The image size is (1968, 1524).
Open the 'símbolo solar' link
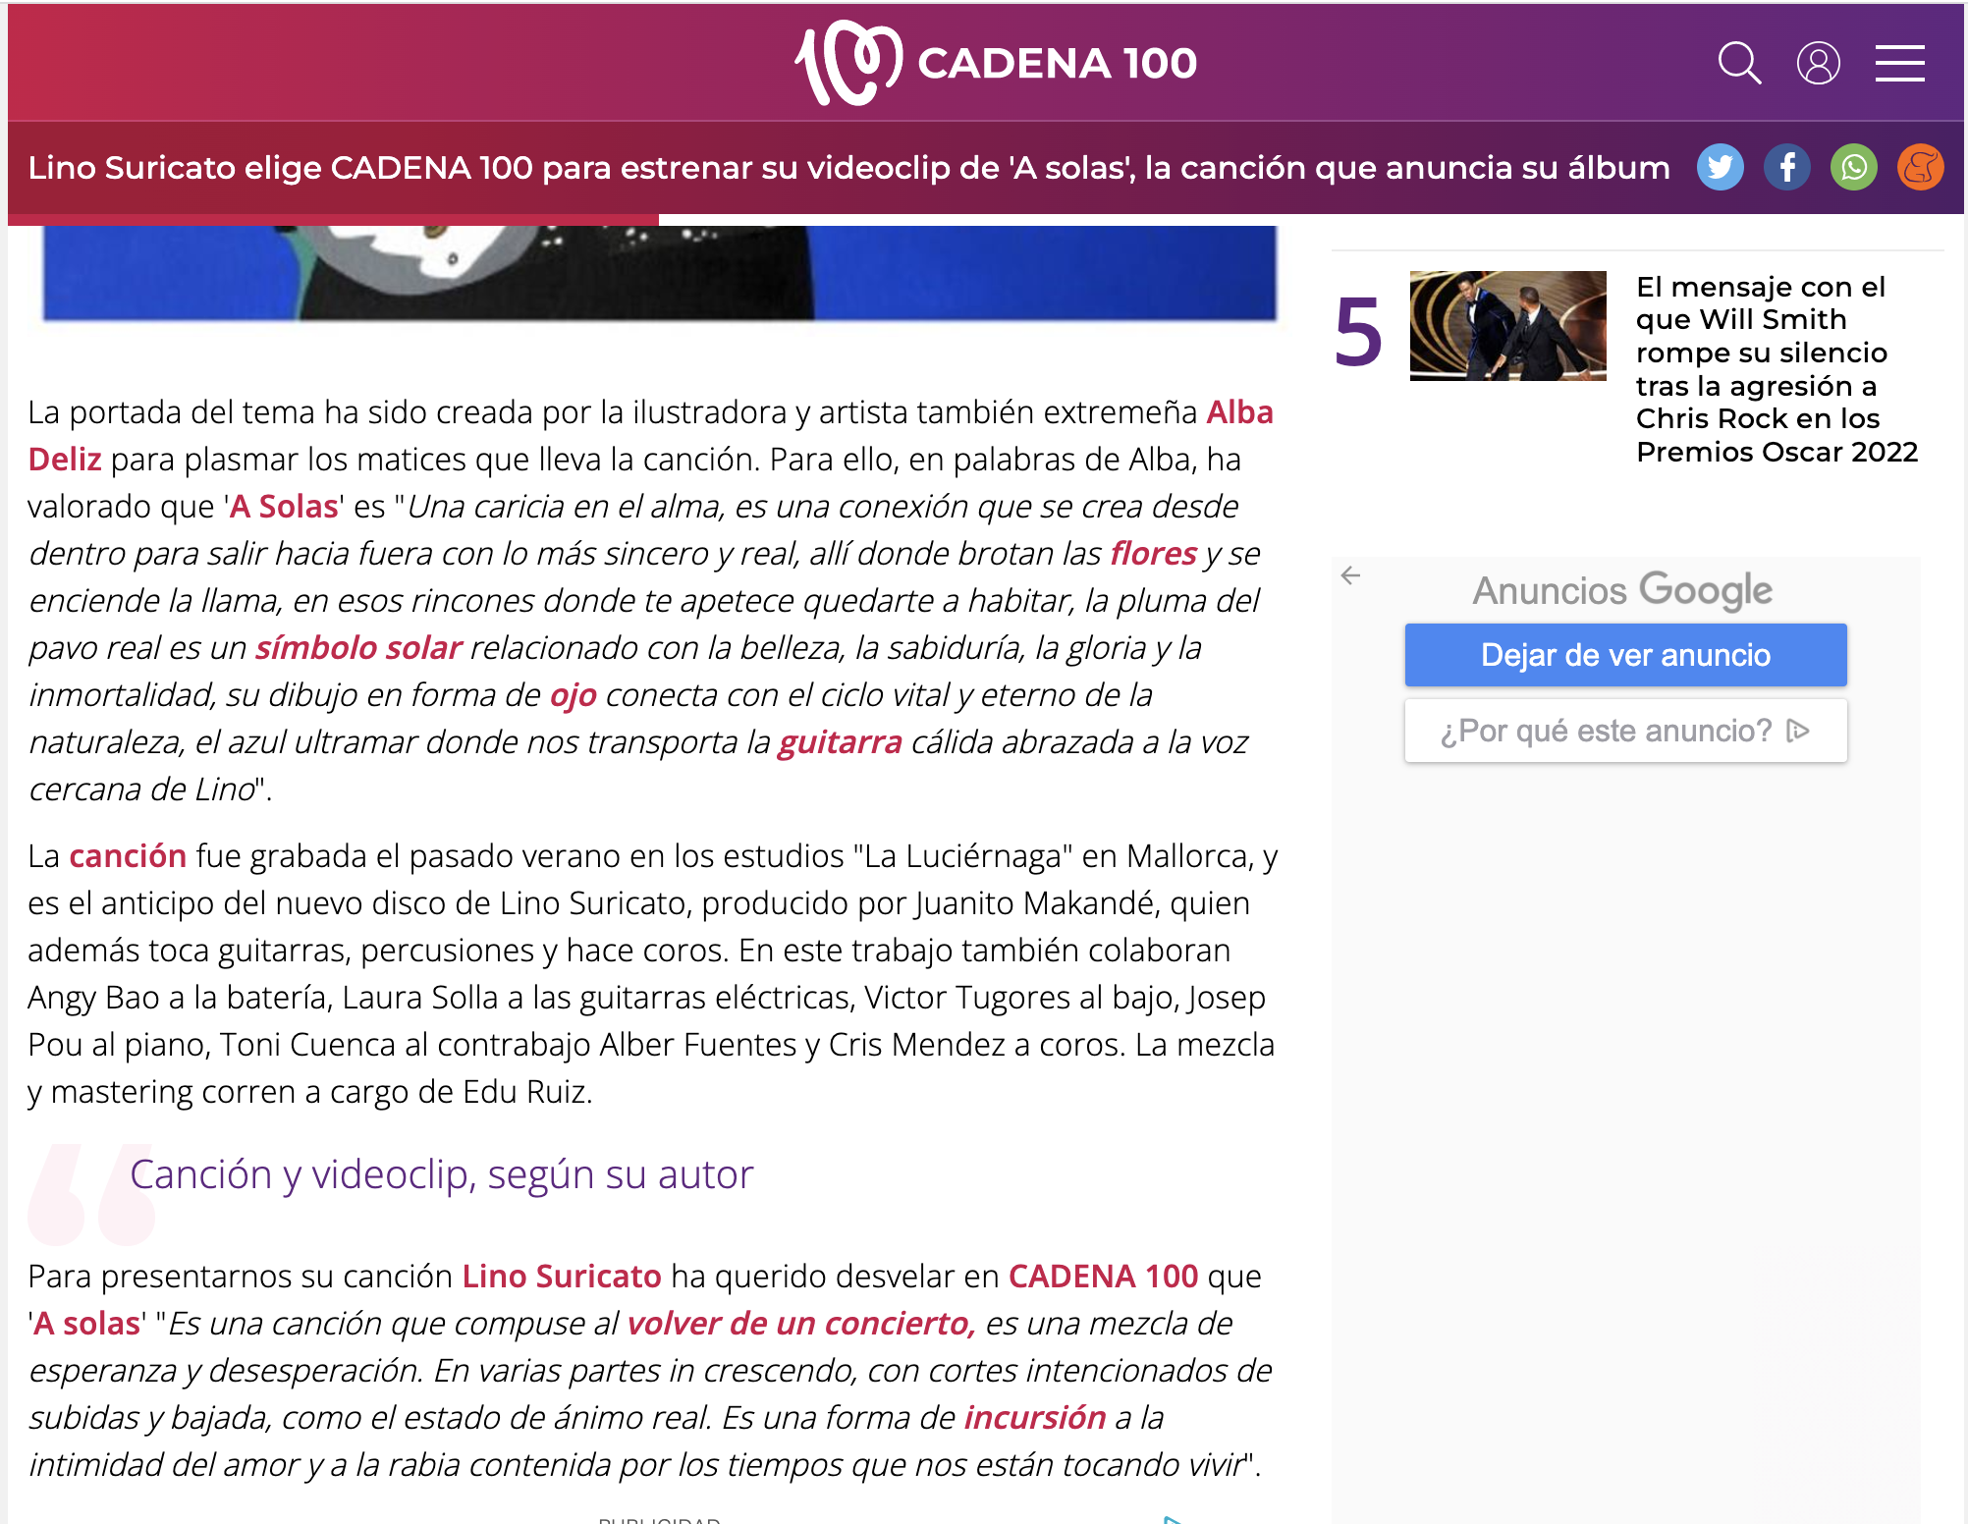[358, 648]
